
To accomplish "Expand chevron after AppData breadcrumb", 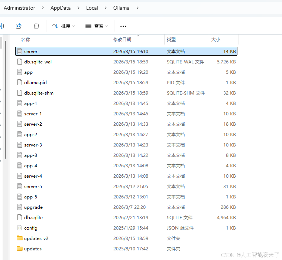I will pyautogui.click(x=78, y=8).
